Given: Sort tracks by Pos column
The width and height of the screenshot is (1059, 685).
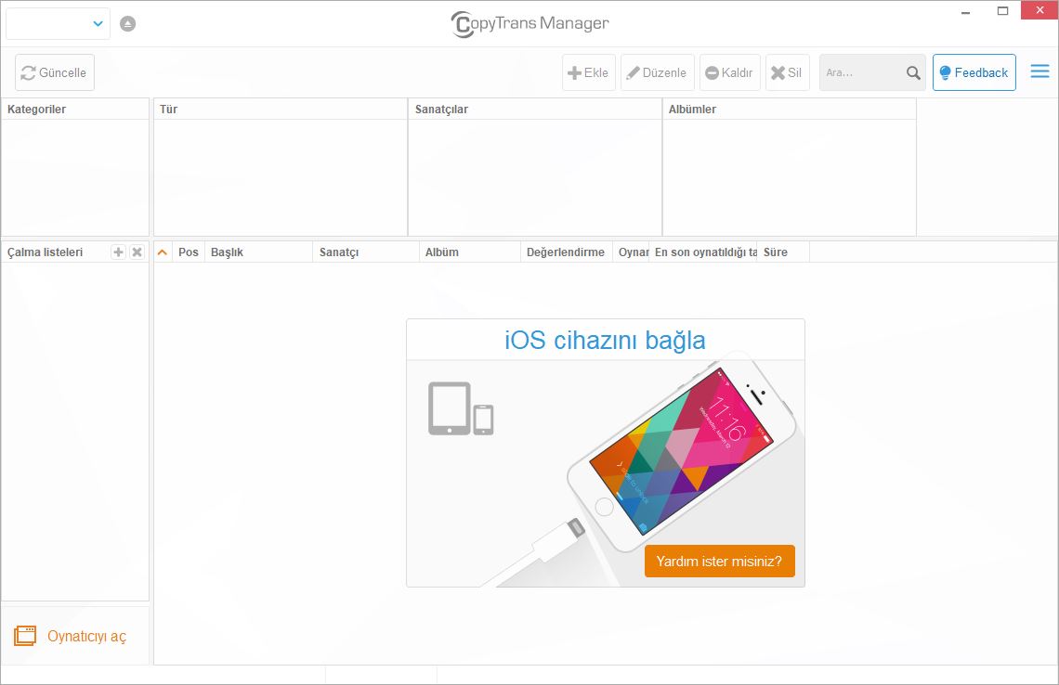Looking at the screenshot, I should click(x=189, y=252).
